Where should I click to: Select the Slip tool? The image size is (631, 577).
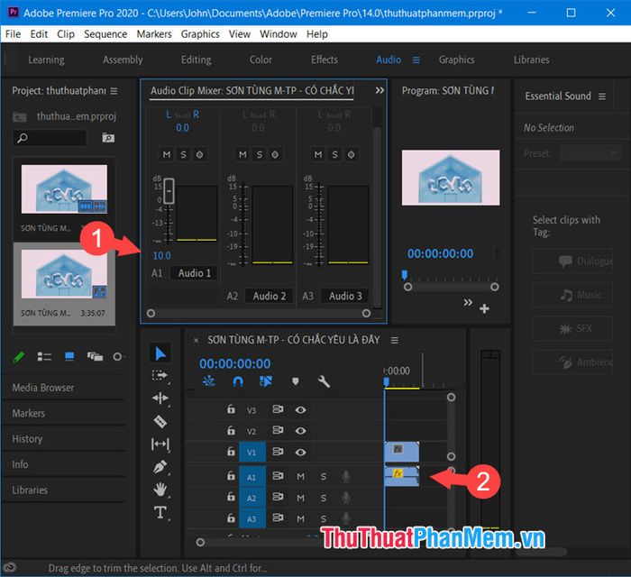pyautogui.click(x=160, y=444)
